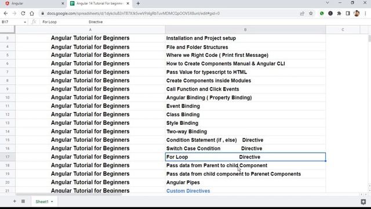The height and width of the screenshot is (209, 371).
Task: Select cell "Event Binding"
Action: point(245,106)
